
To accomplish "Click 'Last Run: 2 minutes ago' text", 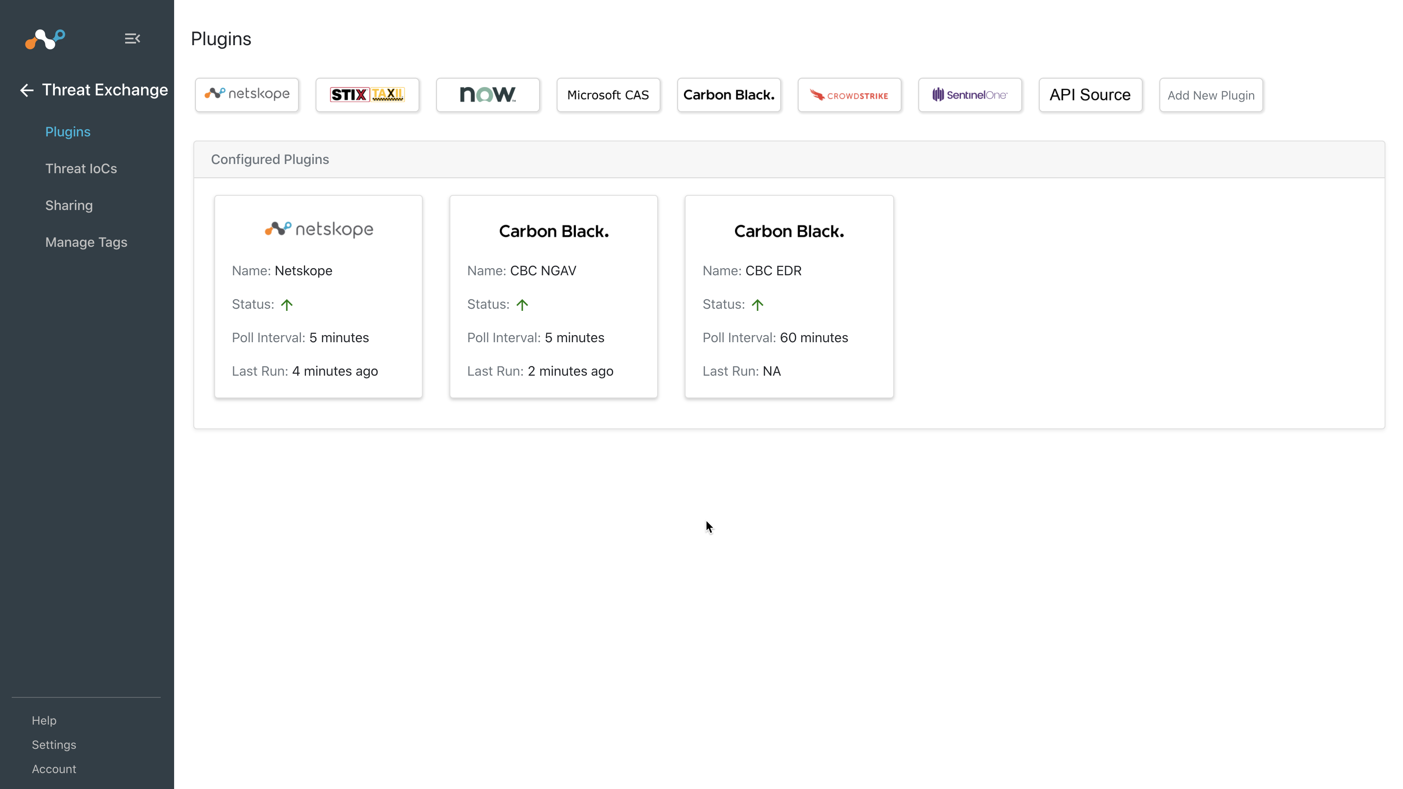I will (x=540, y=371).
